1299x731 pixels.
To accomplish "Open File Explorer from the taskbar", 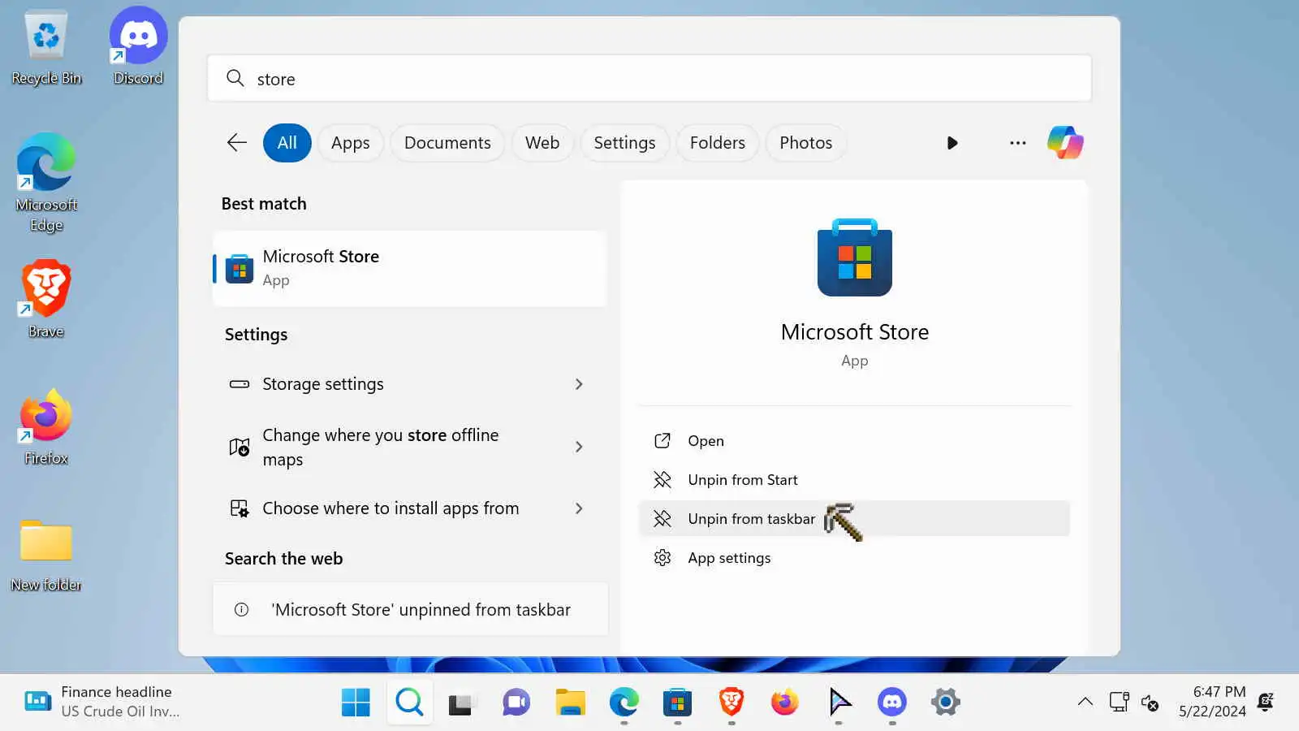I will pos(570,702).
